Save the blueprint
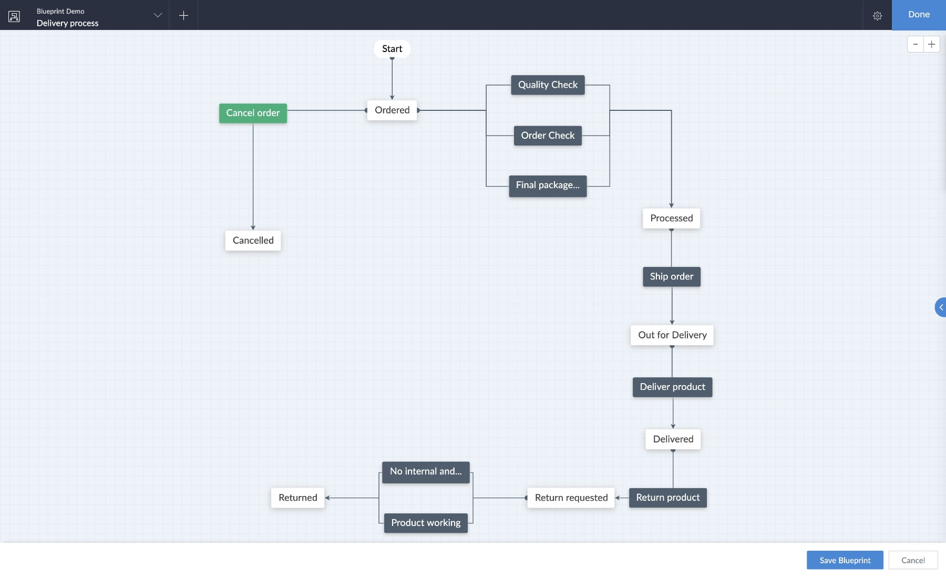Viewport: 946px width, 578px height. coord(844,560)
